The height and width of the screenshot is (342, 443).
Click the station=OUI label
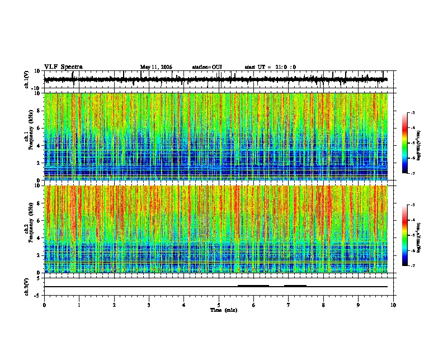point(207,67)
